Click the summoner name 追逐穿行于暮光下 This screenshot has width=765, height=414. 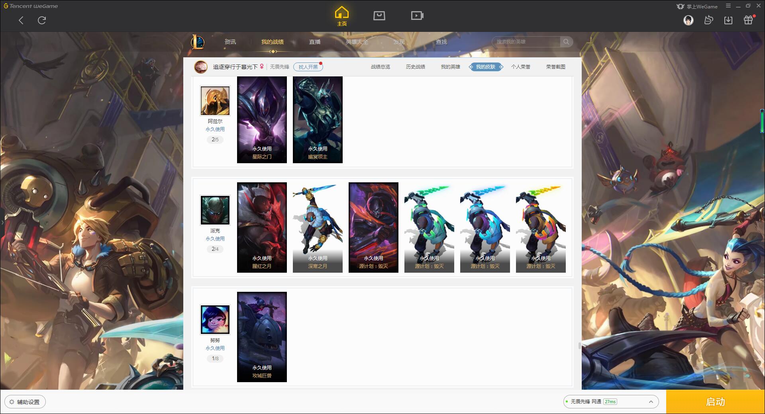[x=235, y=67]
